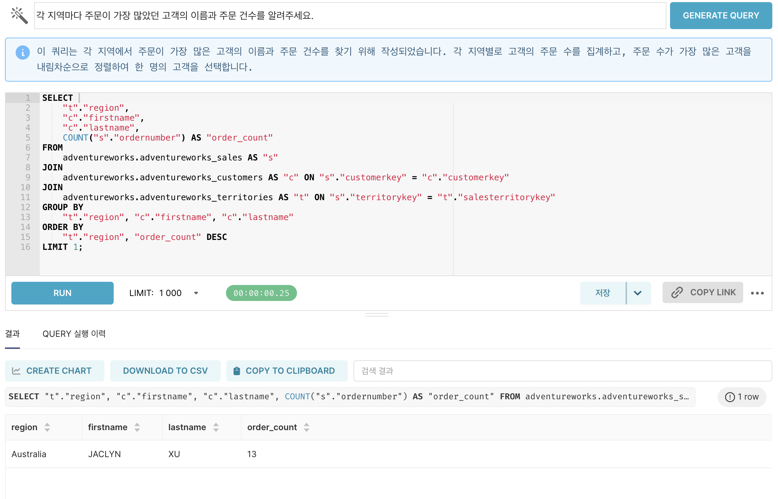Click the chart icon on the CREATE CHART button
778x499 pixels.
17,371
